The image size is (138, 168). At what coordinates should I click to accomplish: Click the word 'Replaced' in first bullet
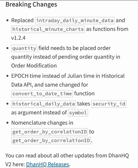tap(22, 20)
